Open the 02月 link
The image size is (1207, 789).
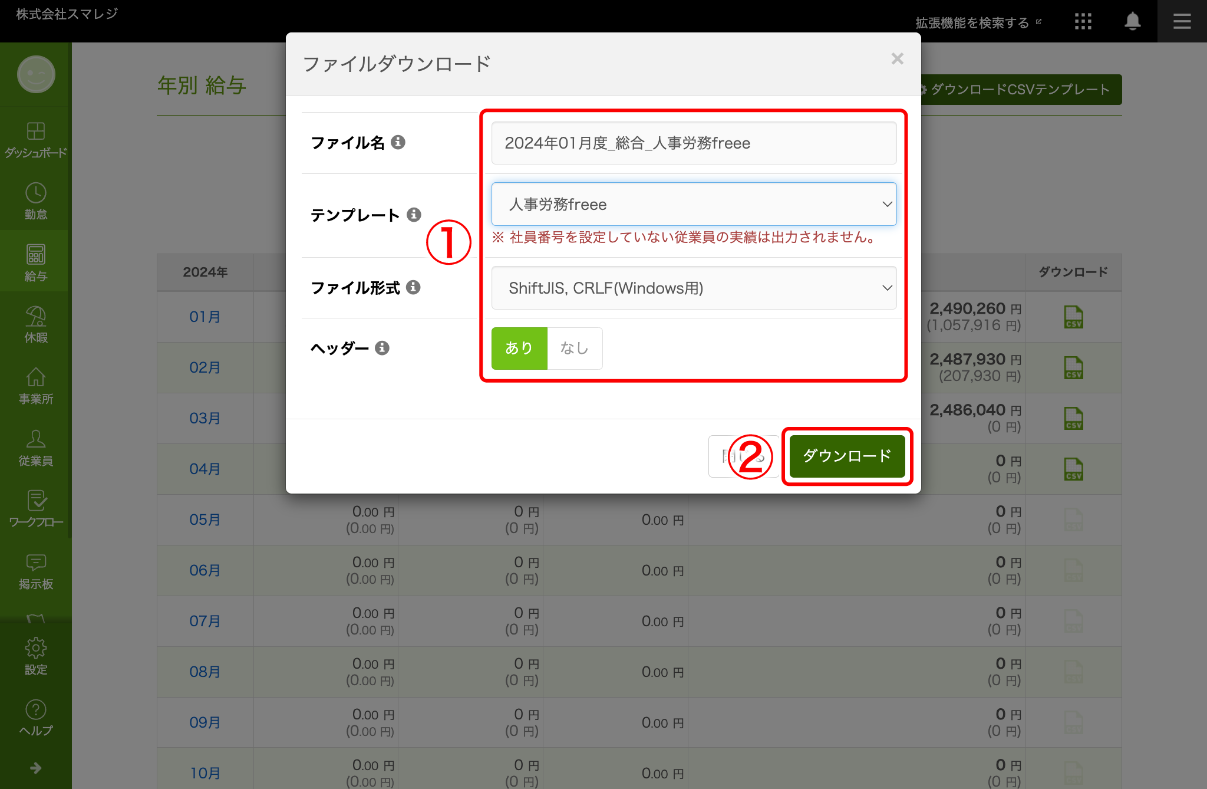pos(205,367)
